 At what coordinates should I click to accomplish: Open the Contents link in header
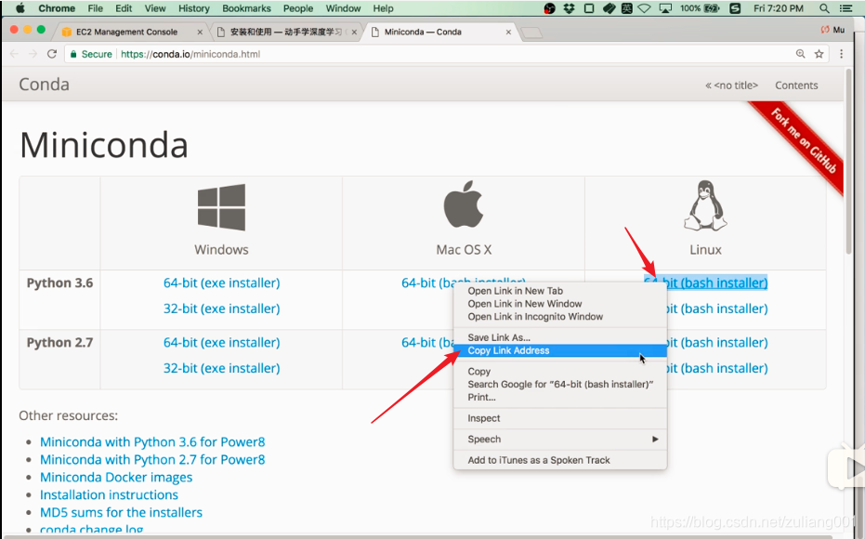click(796, 85)
